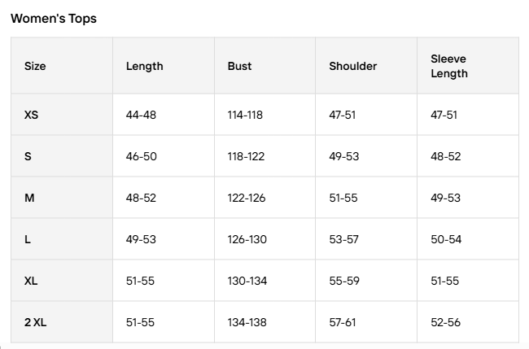529x349 pixels.
Task: Select the L size row label
Action: [28, 239]
